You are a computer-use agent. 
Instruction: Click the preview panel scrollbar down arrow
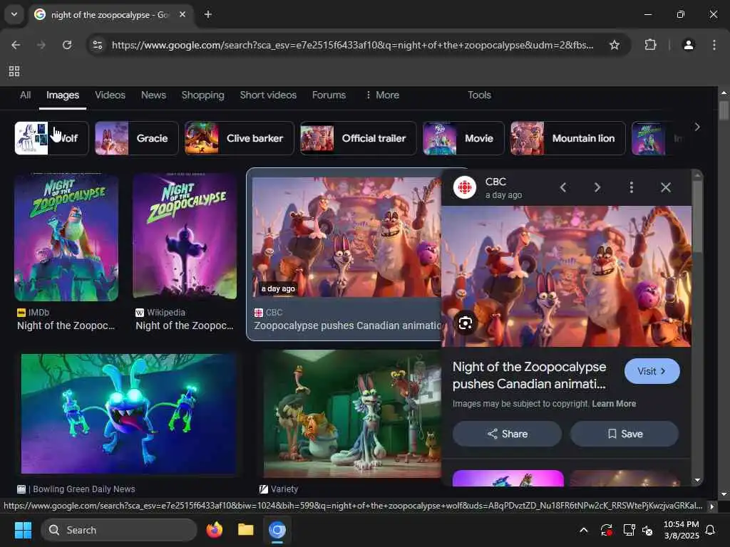click(697, 481)
